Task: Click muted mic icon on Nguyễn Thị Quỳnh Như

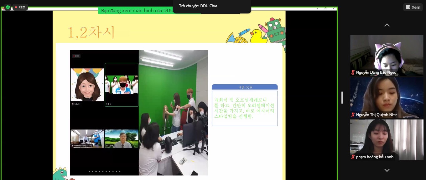Action: [353, 115]
